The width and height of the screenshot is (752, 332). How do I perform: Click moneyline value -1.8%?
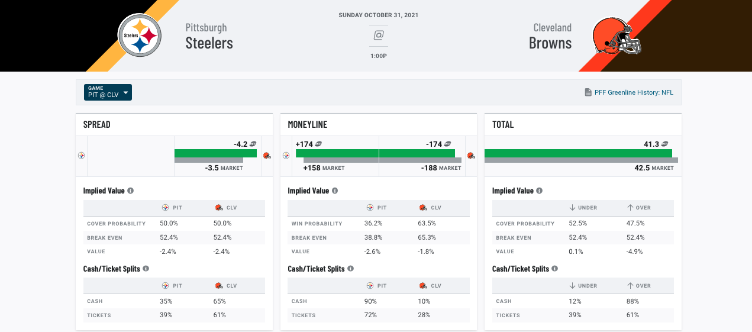pos(427,252)
